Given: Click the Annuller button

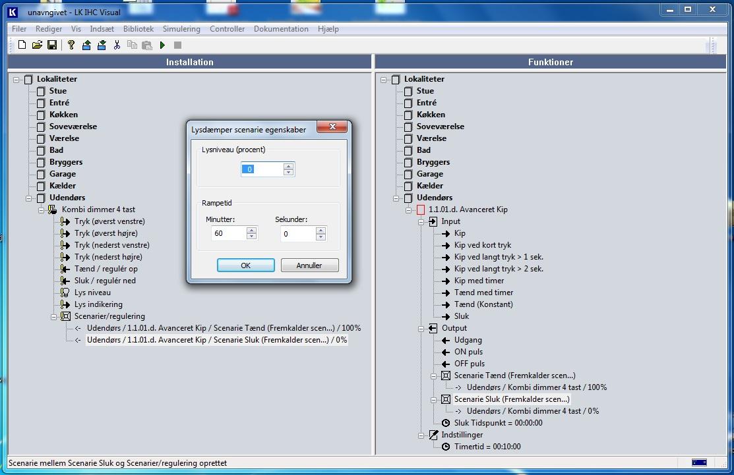Looking at the screenshot, I should click(x=309, y=265).
